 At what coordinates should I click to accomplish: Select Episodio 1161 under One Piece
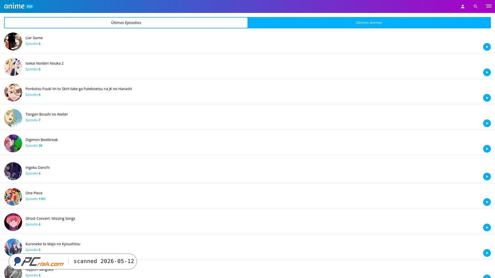36,199
